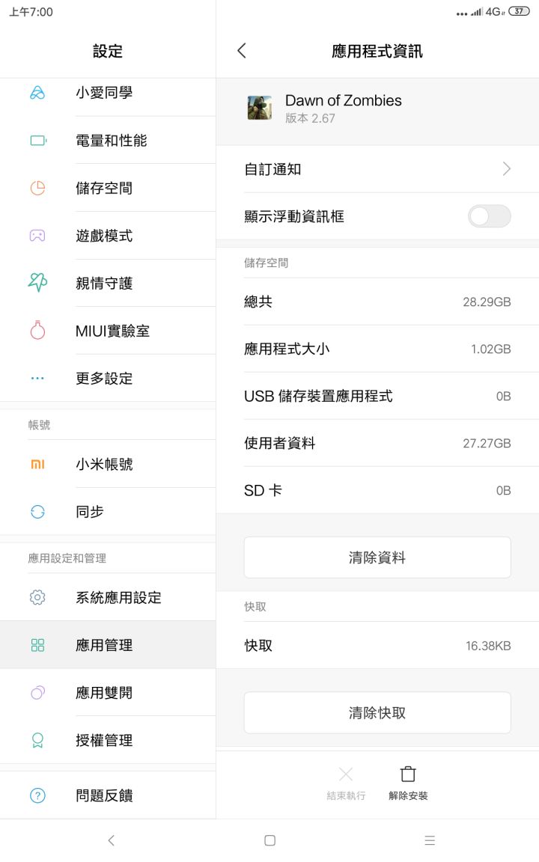Viewport: 539px width, 862px height.
Task: Tap the system app settings gear icon
Action: tap(37, 597)
